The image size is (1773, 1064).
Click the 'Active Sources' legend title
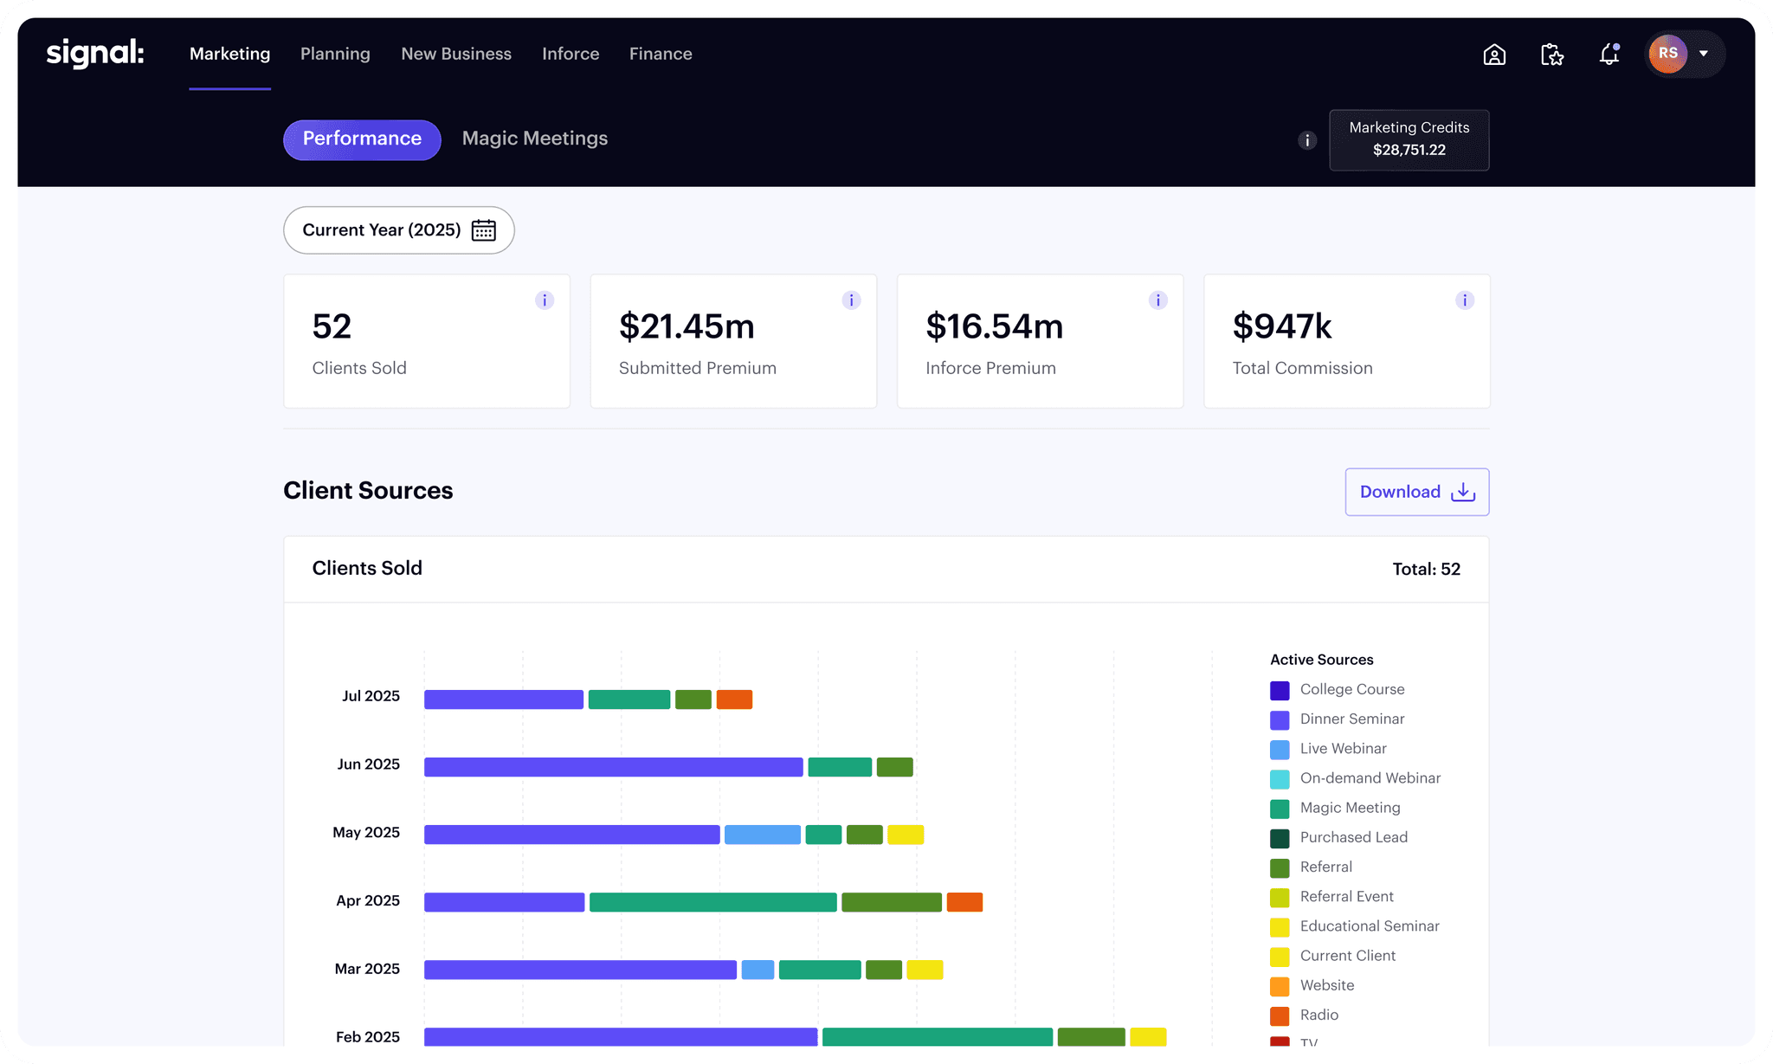click(x=1321, y=660)
